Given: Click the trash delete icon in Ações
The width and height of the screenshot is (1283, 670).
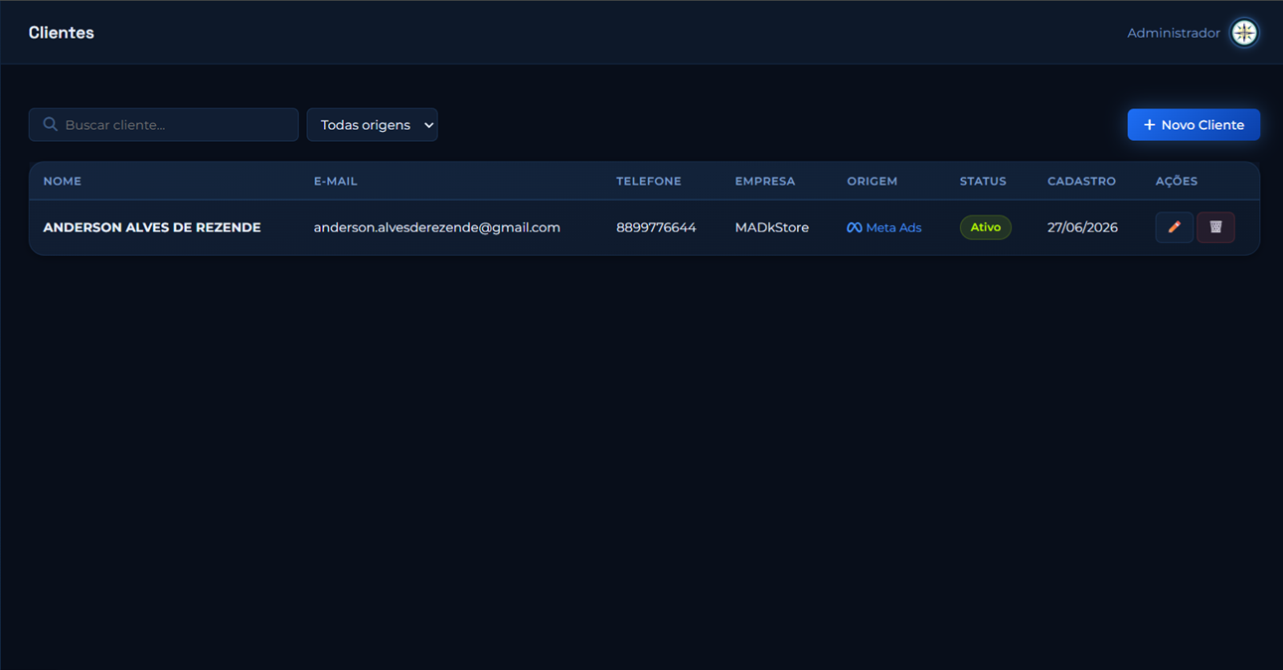Looking at the screenshot, I should (x=1215, y=227).
